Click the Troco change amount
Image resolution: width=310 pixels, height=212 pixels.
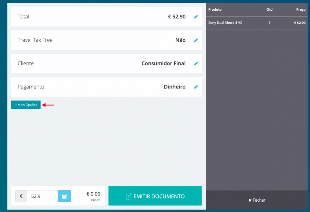pos(93,194)
